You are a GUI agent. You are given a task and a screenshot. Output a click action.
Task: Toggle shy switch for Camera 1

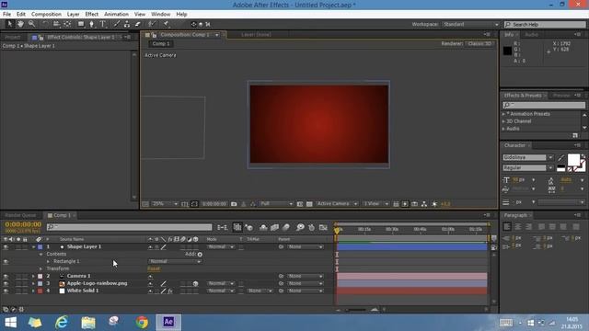(x=150, y=276)
